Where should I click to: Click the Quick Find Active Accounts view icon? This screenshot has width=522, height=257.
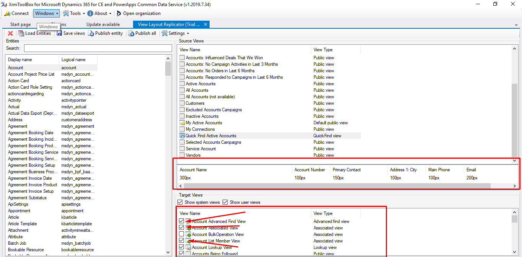point(182,136)
